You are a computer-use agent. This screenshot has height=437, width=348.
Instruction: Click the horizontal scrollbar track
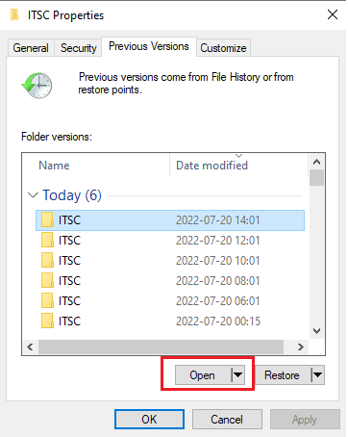161,347
